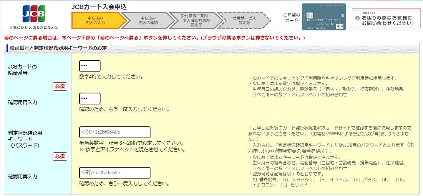423x196 pixels.
Task: Go to the 申し込み内容の確認 step
Action: click(x=148, y=20)
